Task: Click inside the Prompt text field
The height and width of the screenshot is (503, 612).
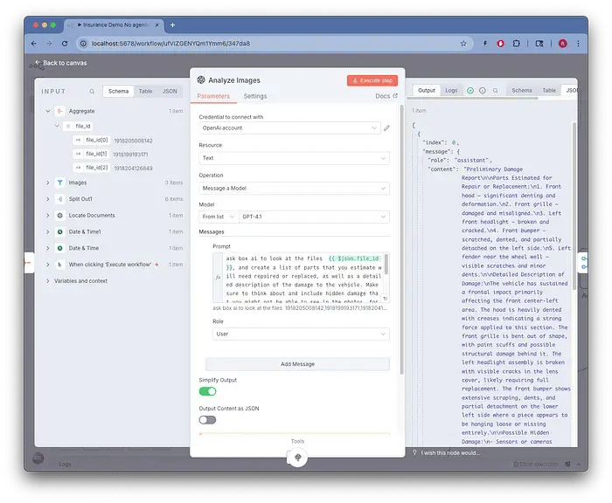Action: [303, 277]
